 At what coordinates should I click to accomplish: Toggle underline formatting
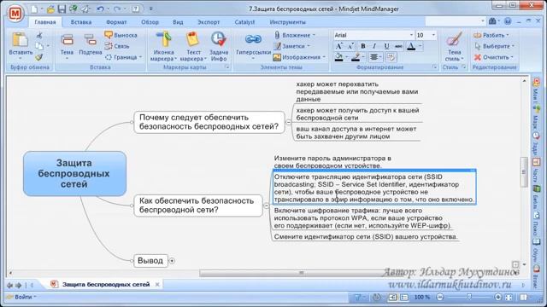pos(386,46)
